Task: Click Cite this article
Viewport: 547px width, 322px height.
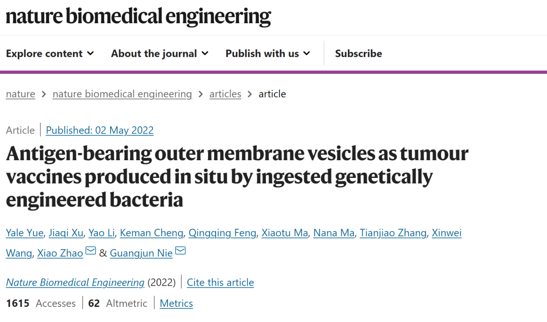Action: pyautogui.click(x=220, y=282)
